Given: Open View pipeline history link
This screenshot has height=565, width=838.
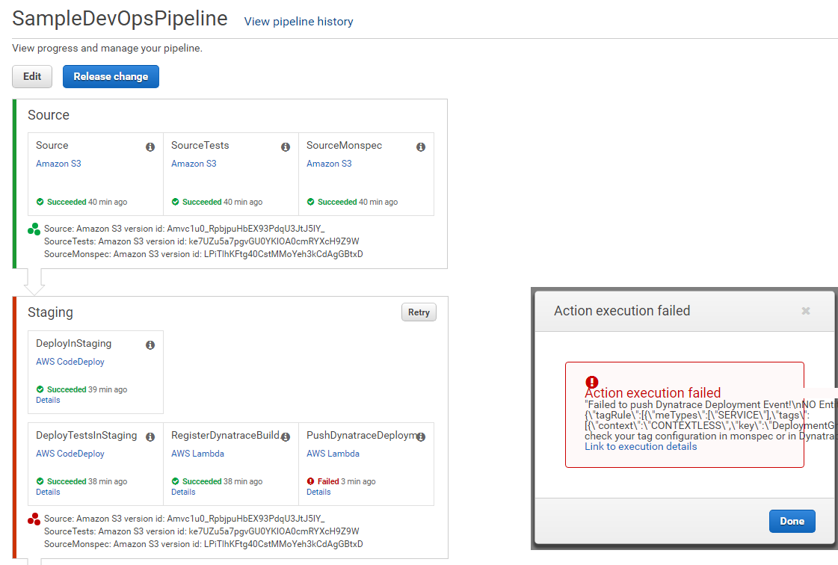Looking at the screenshot, I should [x=299, y=22].
